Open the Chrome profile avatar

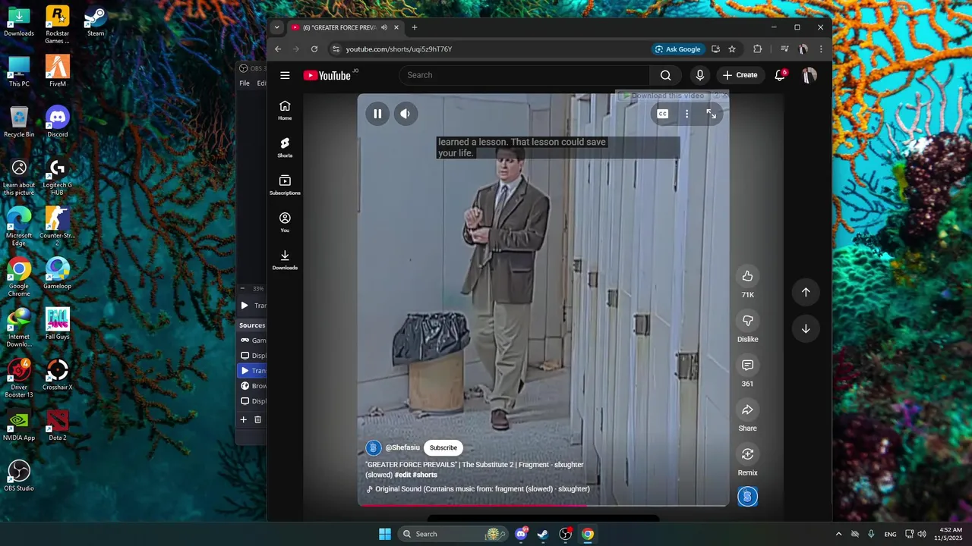click(x=803, y=49)
